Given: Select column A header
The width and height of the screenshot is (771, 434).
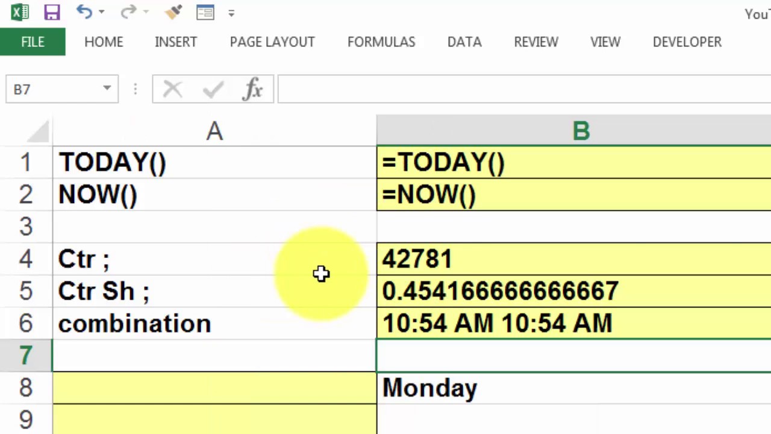Looking at the screenshot, I should (x=214, y=131).
